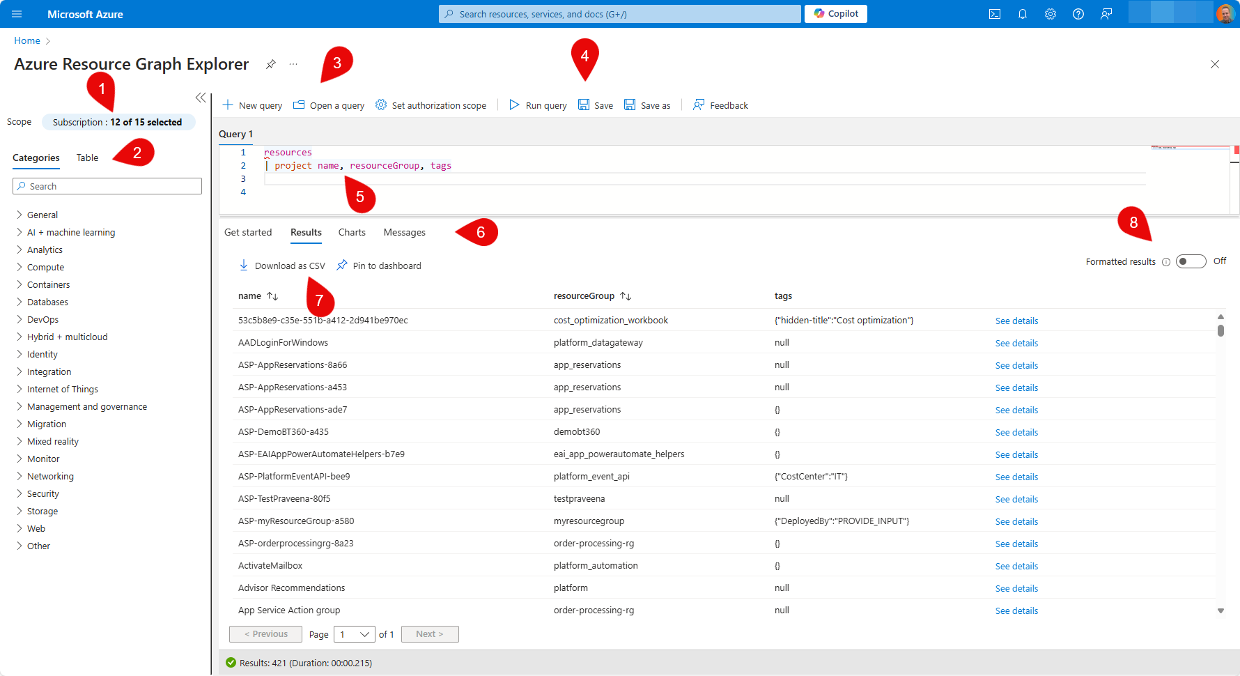Set authorization scope

pyautogui.click(x=431, y=105)
